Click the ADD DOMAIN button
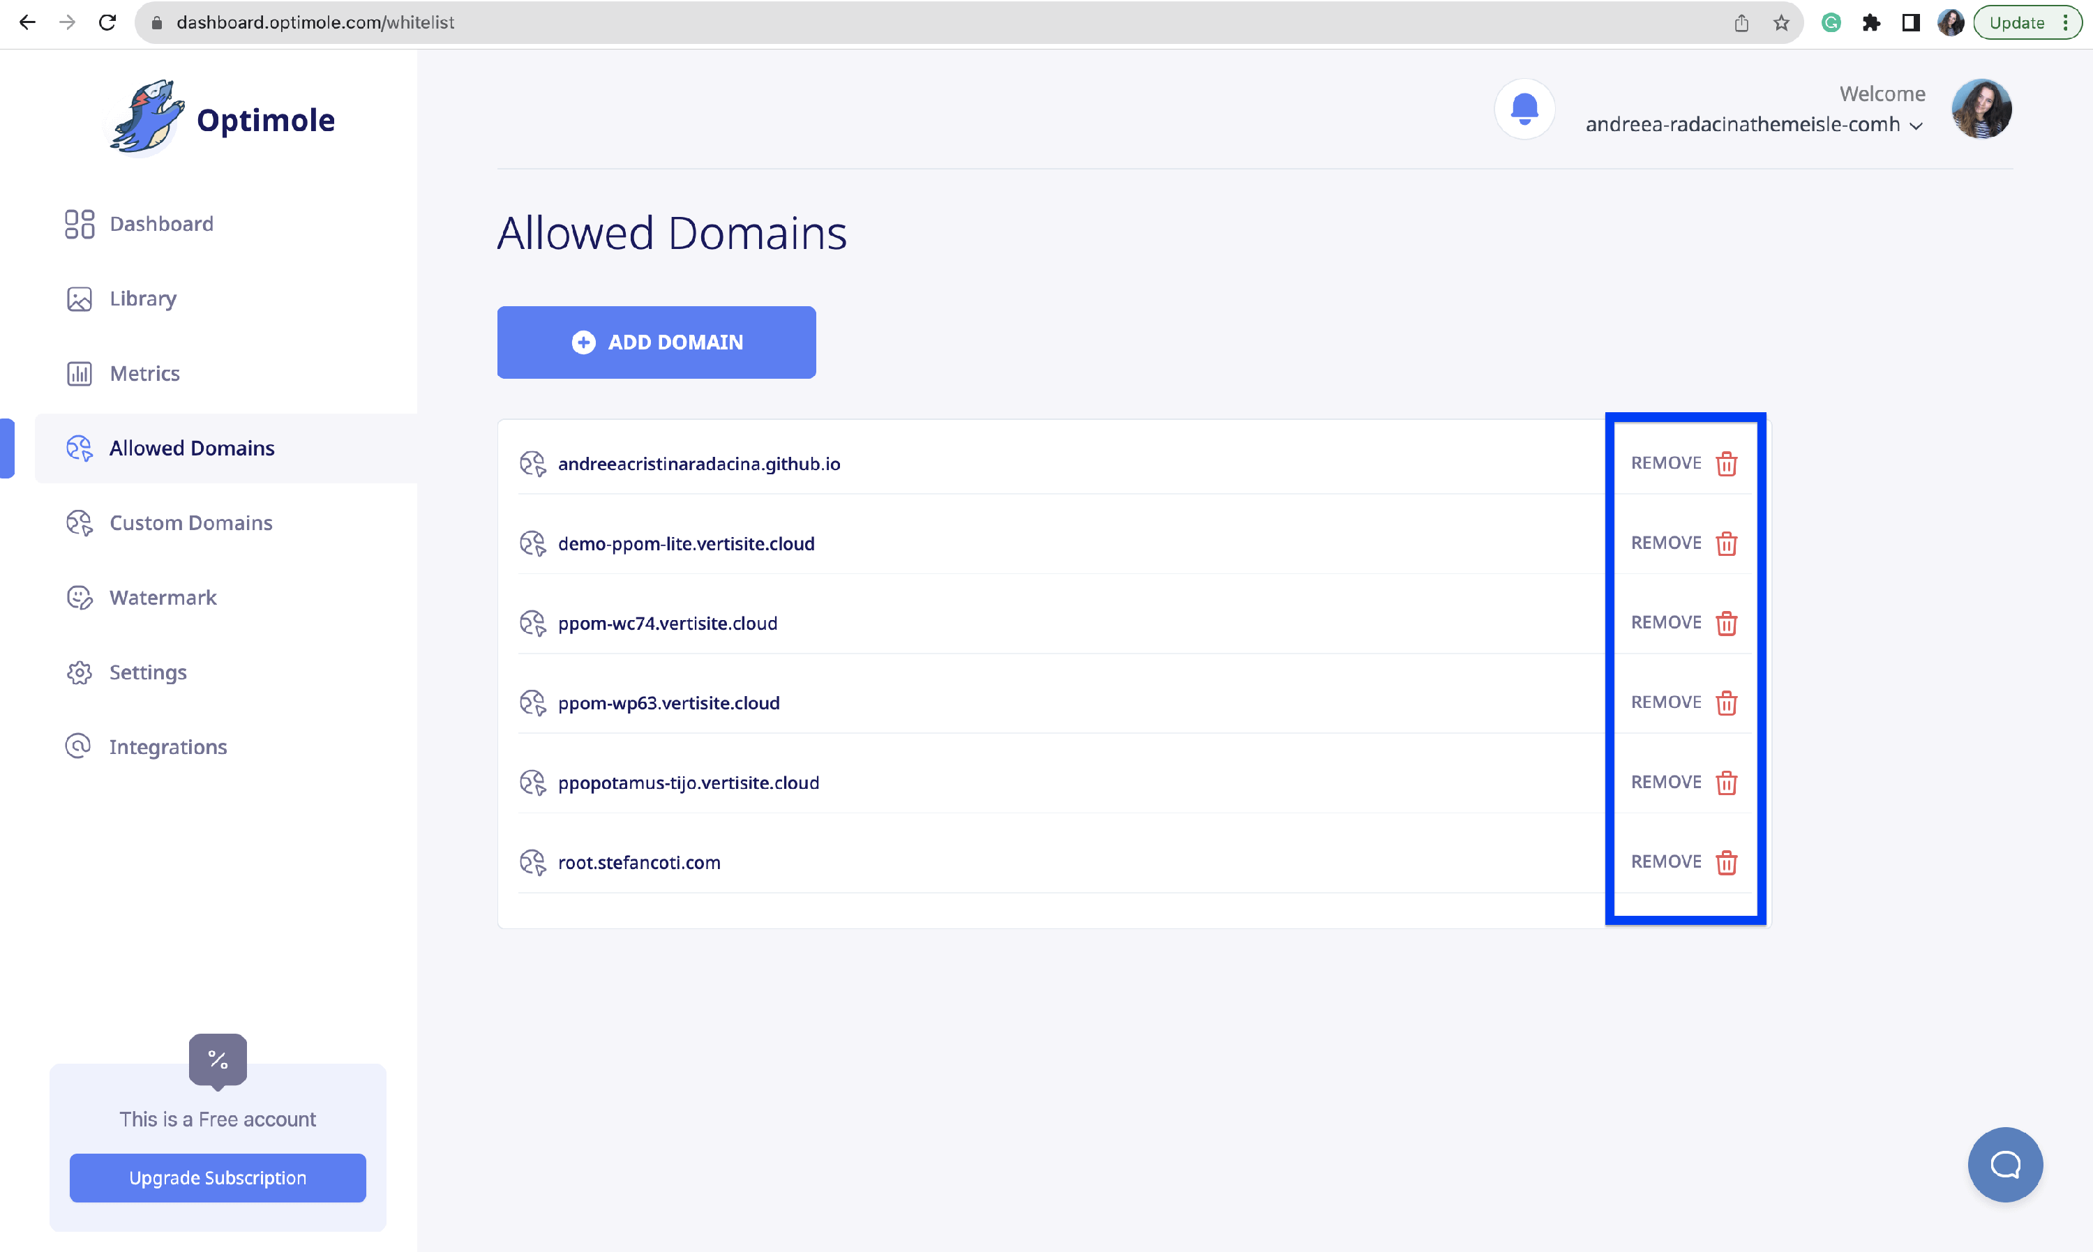Image resolution: width=2093 pixels, height=1252 pixels. (x=657, y=342)
